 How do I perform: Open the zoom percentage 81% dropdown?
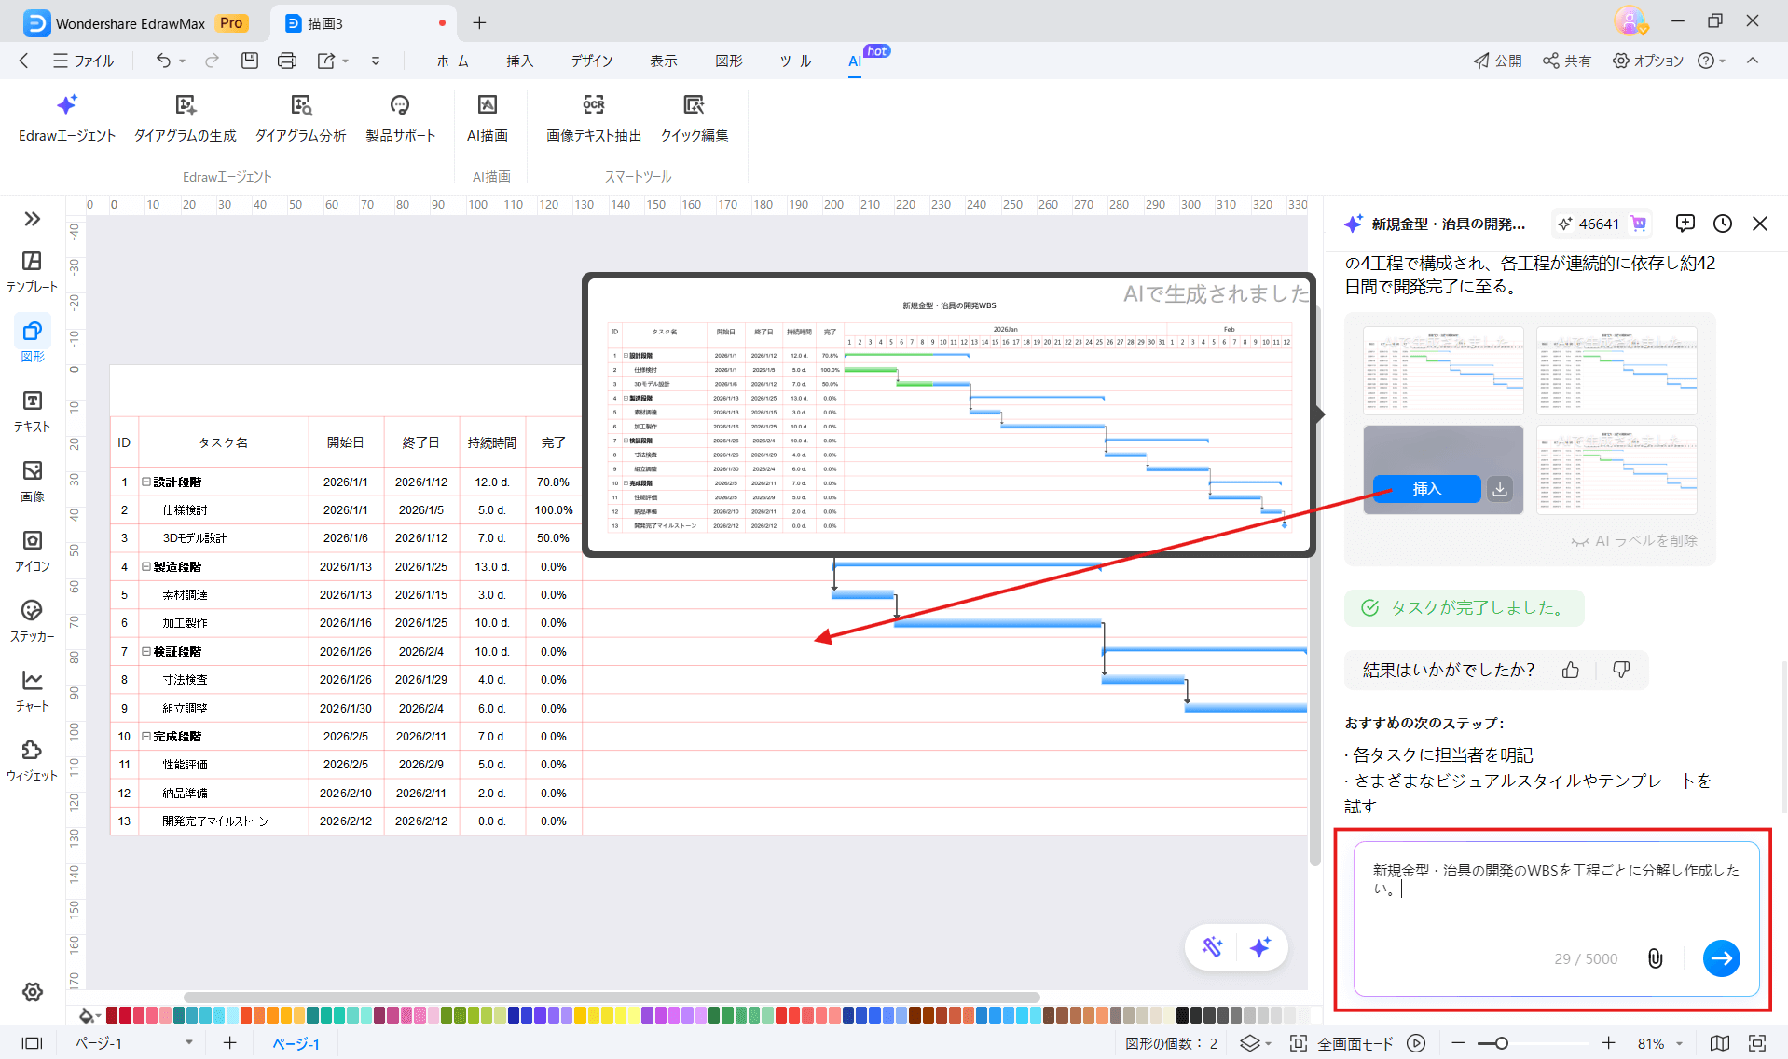(x=1655, y=1043)
